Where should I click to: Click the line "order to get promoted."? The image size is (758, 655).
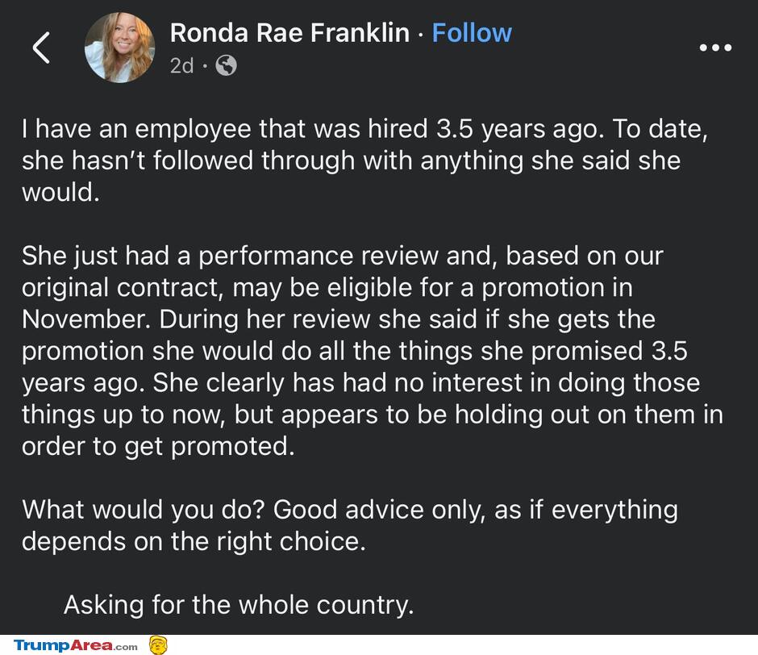pyautogui.click(x=158, y=446)
